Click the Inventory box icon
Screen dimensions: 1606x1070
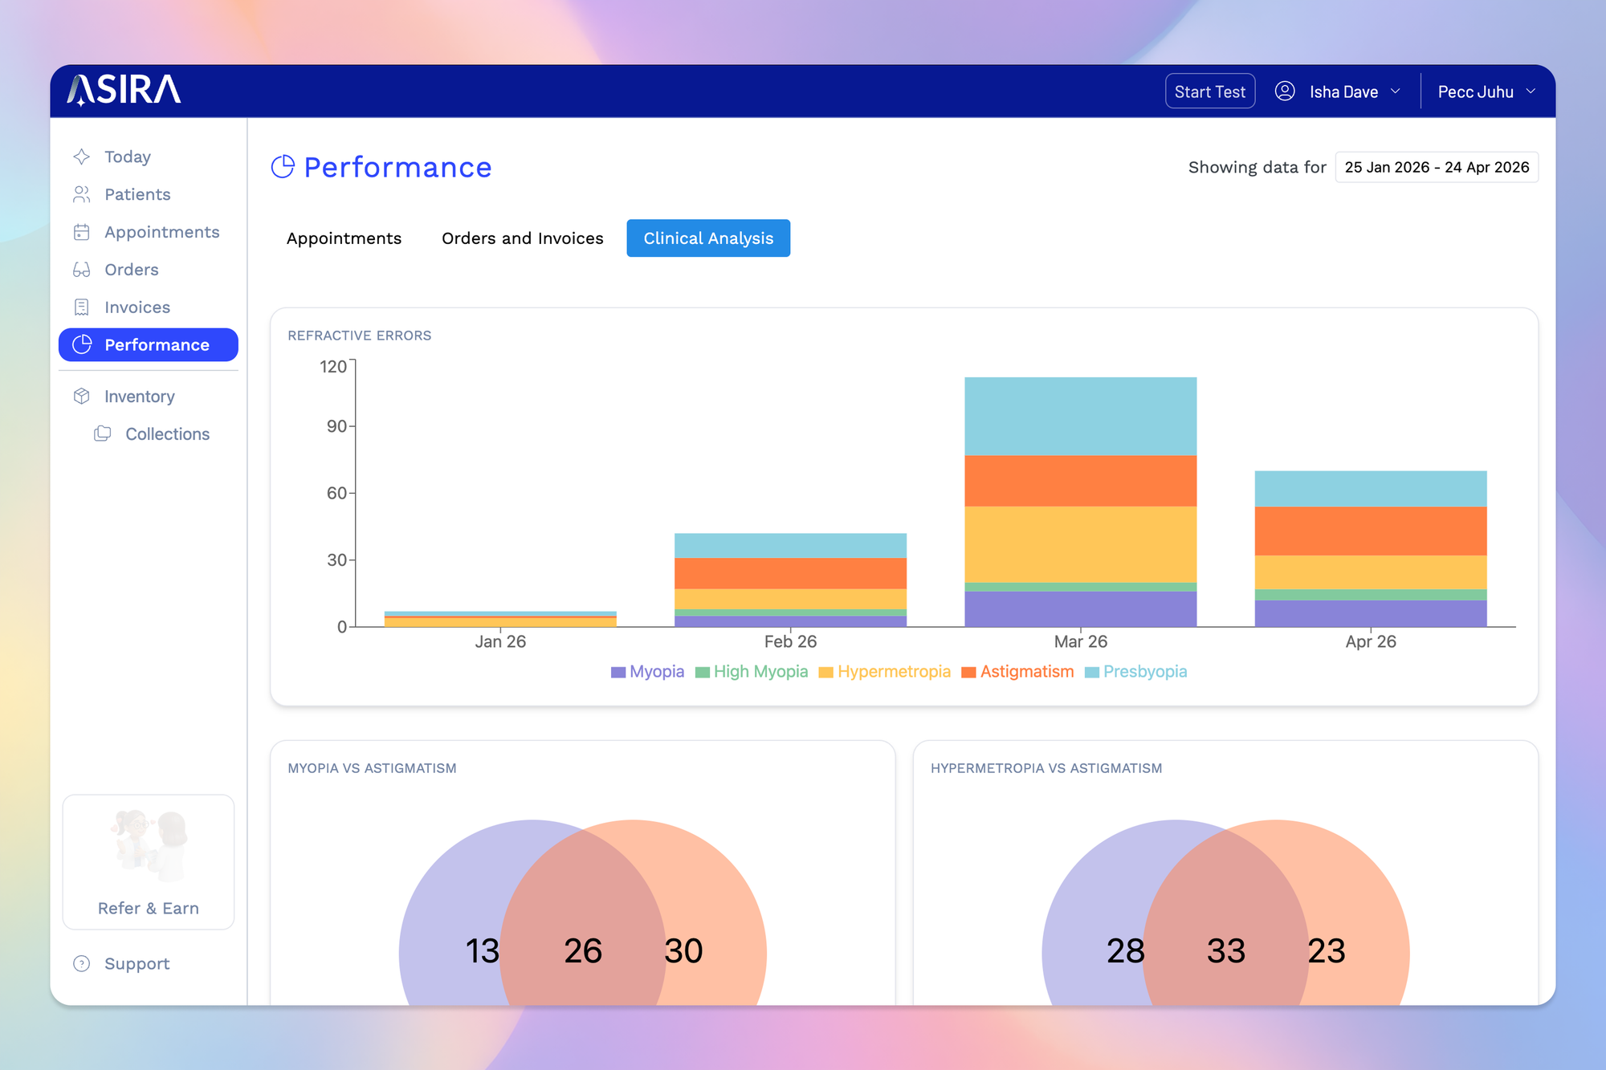pyautogui.click(x=81, y=396)
